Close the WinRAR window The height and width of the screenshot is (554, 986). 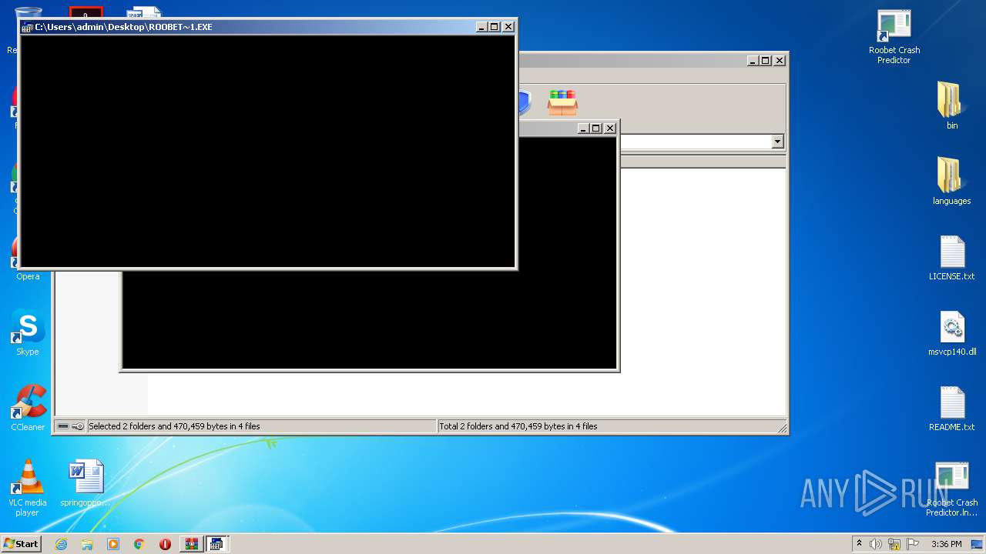[x=780, y=61]
